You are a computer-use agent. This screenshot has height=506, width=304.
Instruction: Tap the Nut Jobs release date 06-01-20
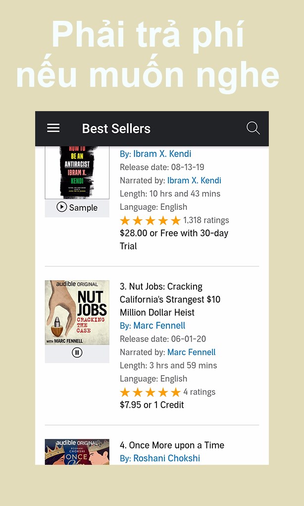(163, 339)
